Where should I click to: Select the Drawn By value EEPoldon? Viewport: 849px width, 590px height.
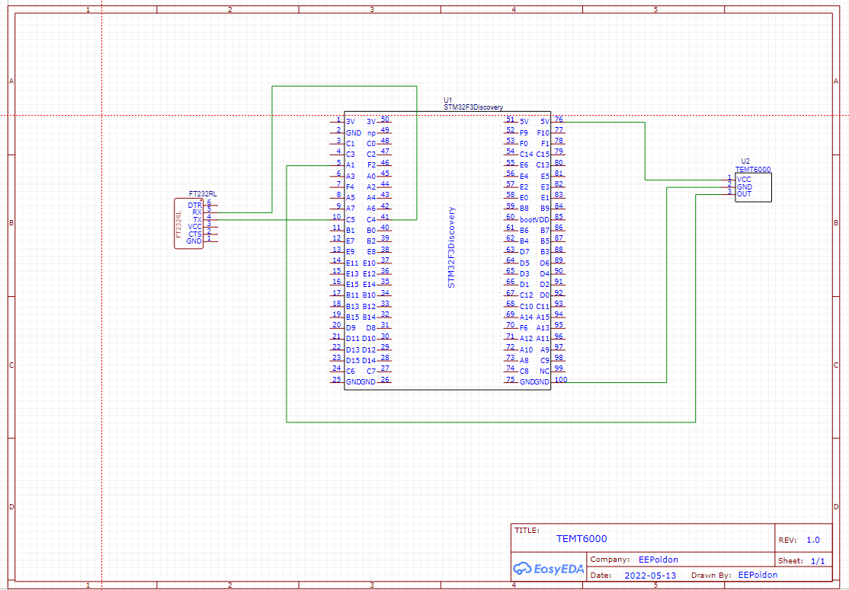click(758, 575)
